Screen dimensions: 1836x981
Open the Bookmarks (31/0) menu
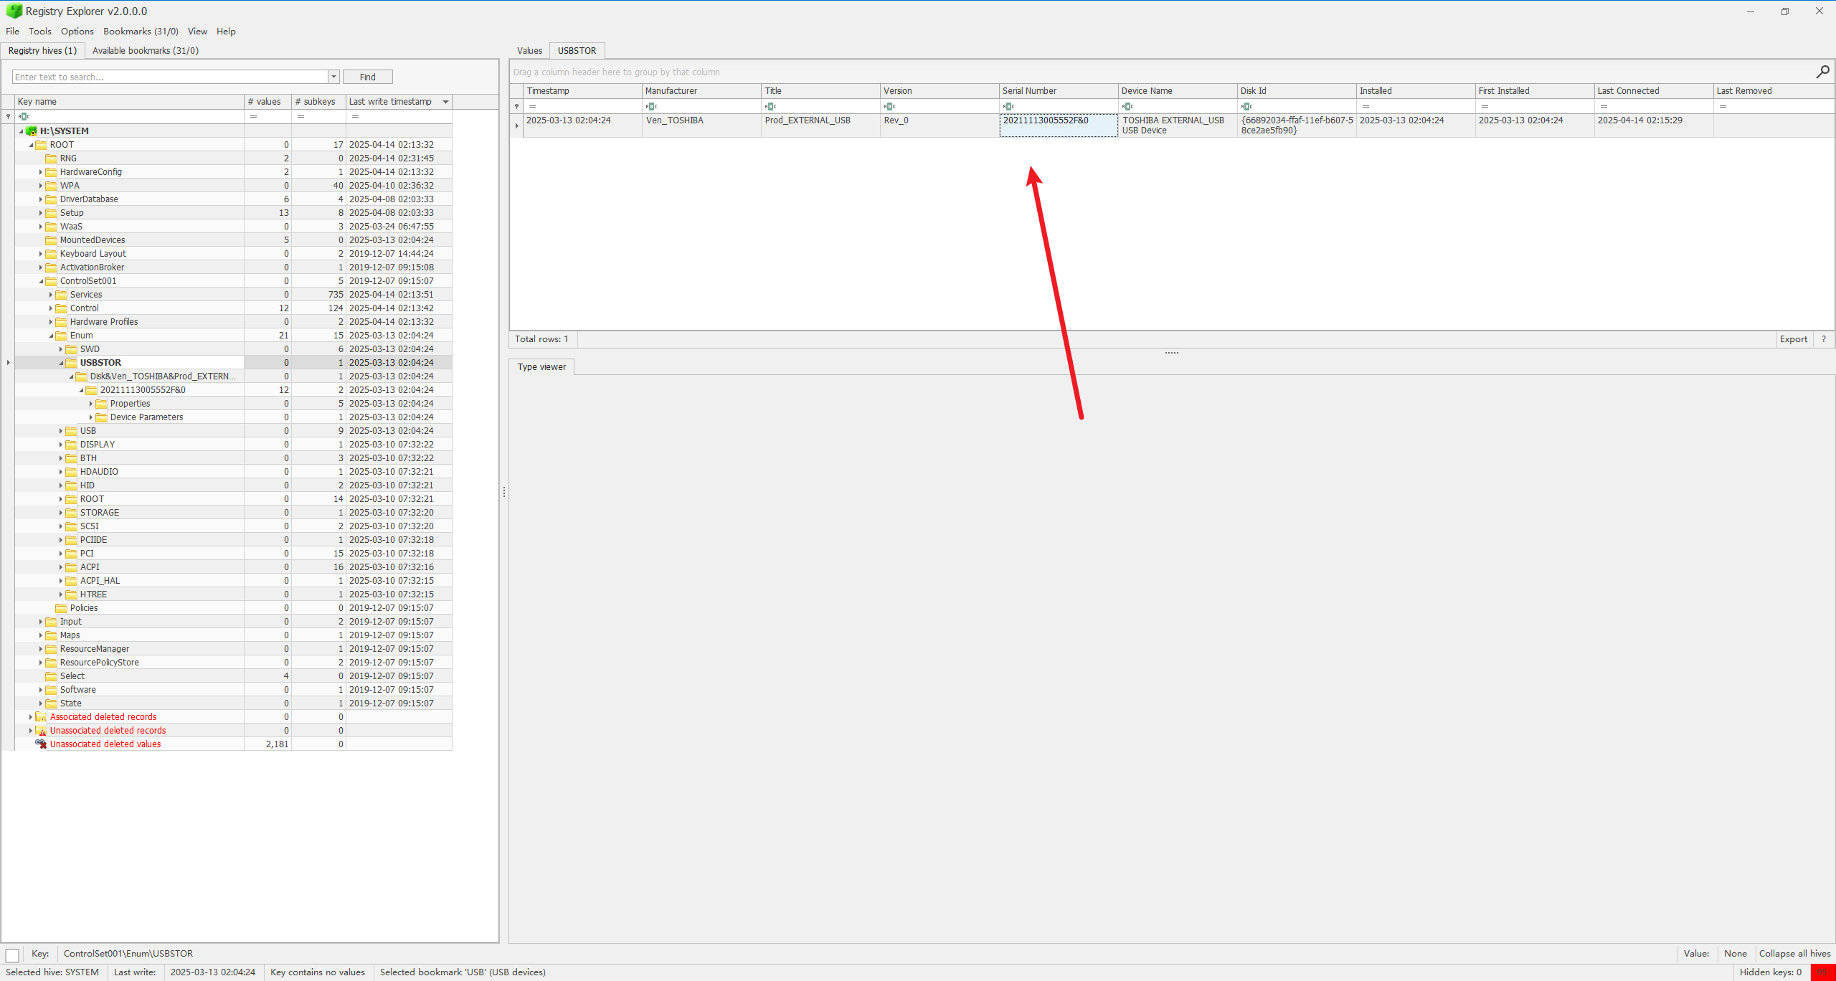pos(141,32)
